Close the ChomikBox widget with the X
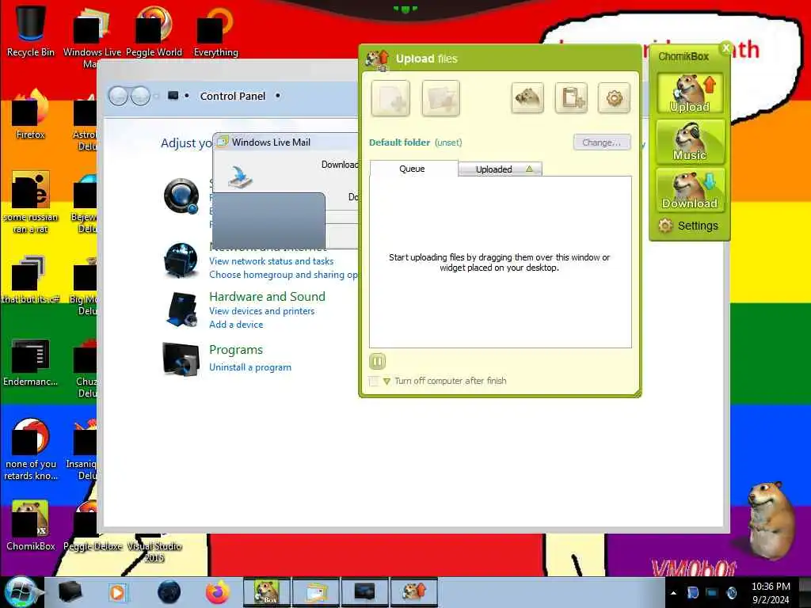Screen dimensions: 811x608 click(726, 48)
